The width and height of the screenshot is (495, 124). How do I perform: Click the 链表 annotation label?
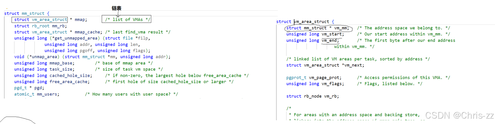(x=116, y=8)
